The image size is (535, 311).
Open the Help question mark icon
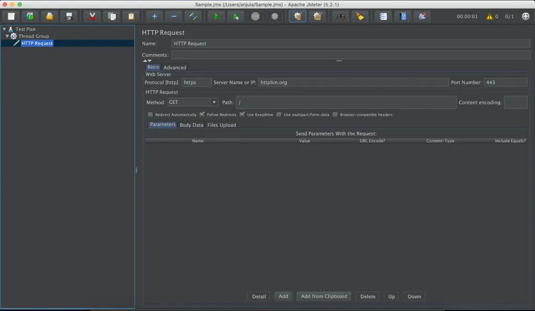[403, 16]
